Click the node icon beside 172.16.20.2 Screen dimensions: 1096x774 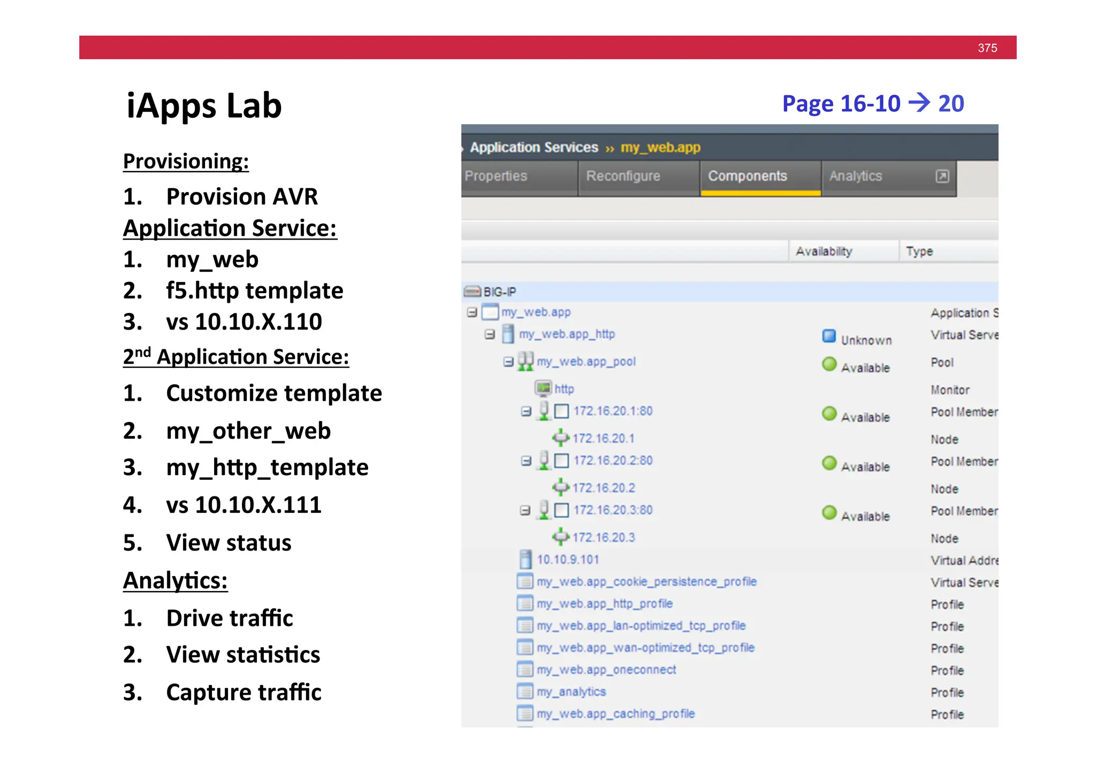click(x=560, y=487)
